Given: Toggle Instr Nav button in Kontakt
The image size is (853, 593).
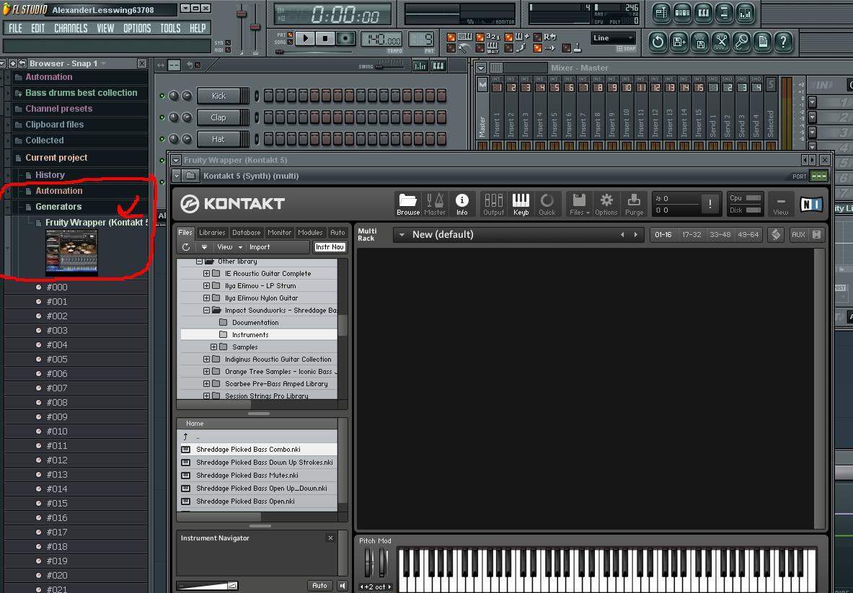Looking at the screenshot, I should [x=330, y=246].
